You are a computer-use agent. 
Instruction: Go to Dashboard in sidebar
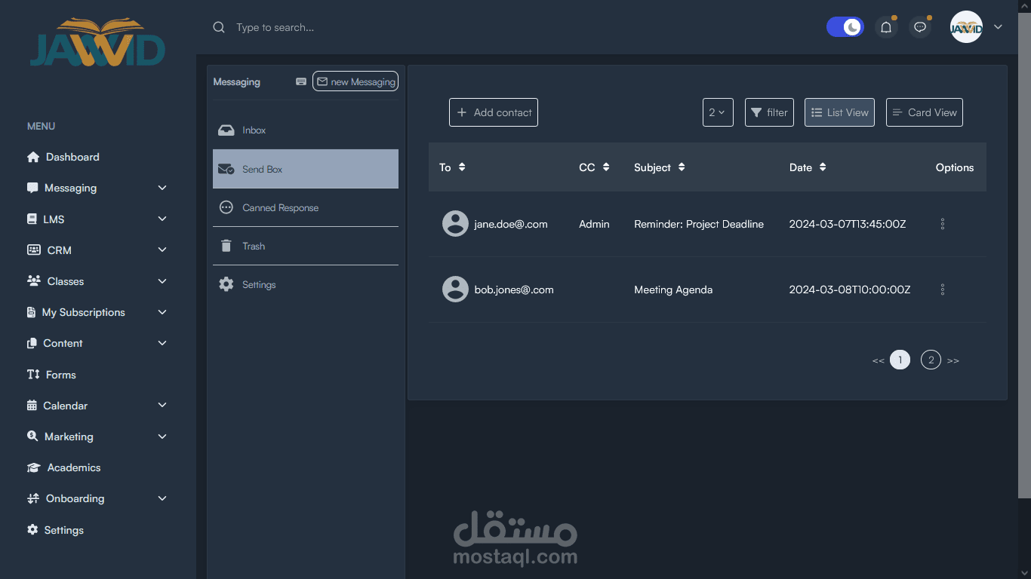[72, 157]
